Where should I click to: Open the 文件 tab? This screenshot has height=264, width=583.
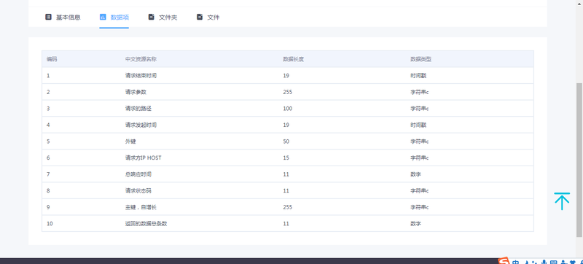click(208, 17)
